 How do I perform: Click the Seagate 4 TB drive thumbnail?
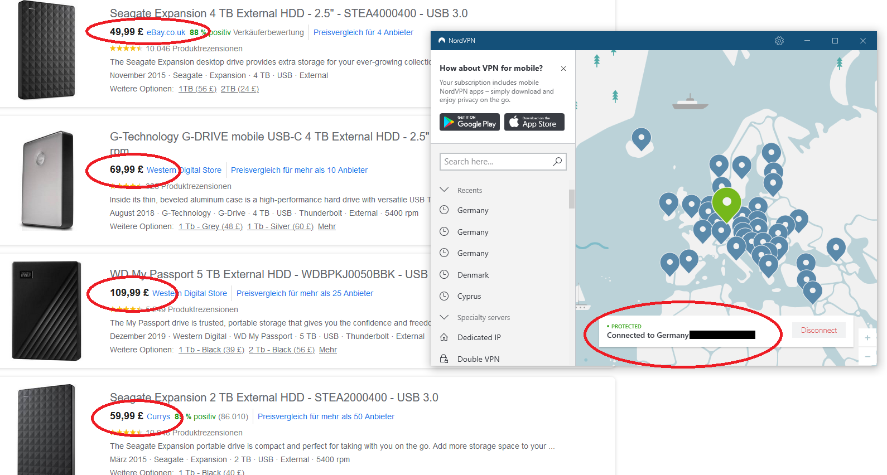point(46,50)
